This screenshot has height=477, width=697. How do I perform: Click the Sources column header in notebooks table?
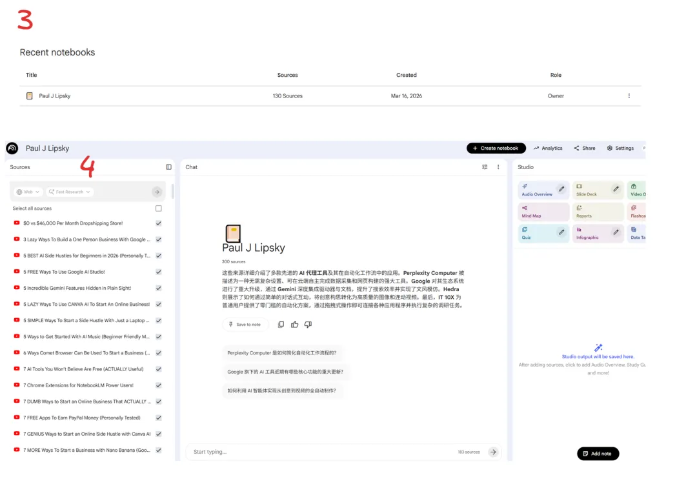pos(288,75)
